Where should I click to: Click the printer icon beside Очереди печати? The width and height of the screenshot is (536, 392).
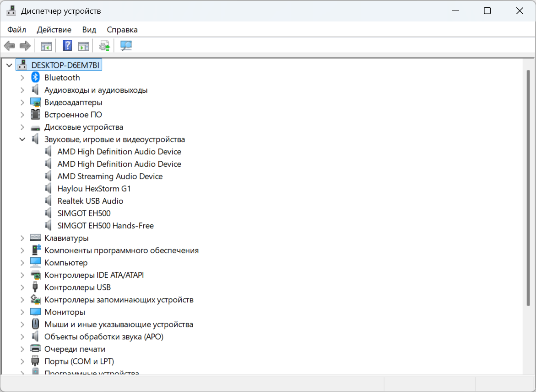[x=35, y=348]
